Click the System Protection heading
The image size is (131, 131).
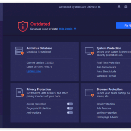tap(109, 48)
